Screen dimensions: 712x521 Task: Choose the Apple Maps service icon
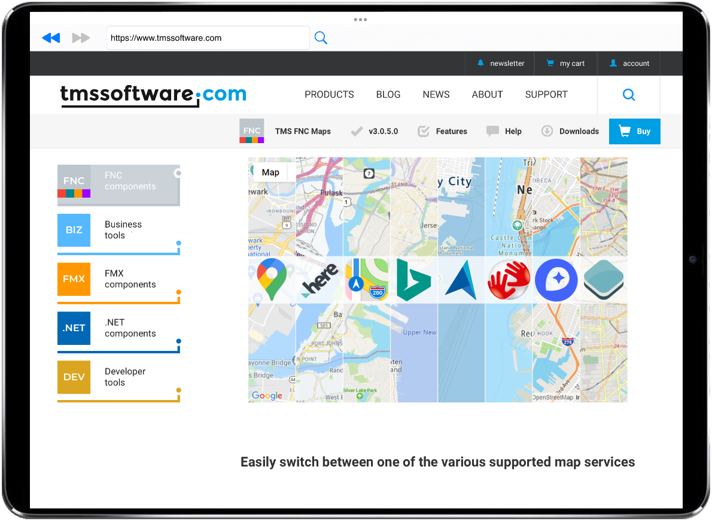[366, 280]
